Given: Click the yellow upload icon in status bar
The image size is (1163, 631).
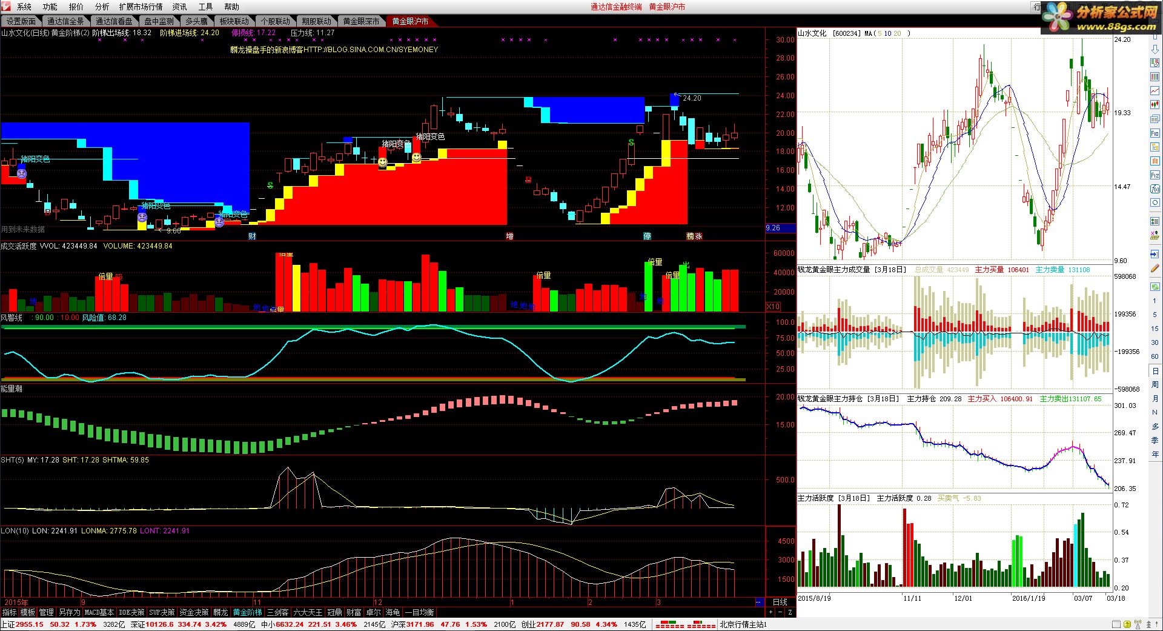Looking at the screenshot, I should coord(1127,624).
